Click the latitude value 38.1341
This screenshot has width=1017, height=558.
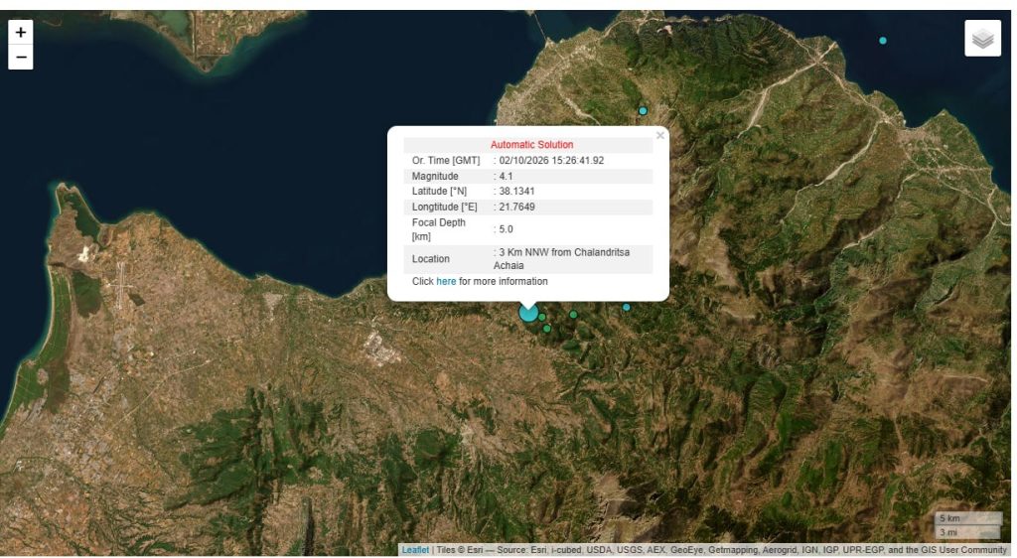pos(516,192)
